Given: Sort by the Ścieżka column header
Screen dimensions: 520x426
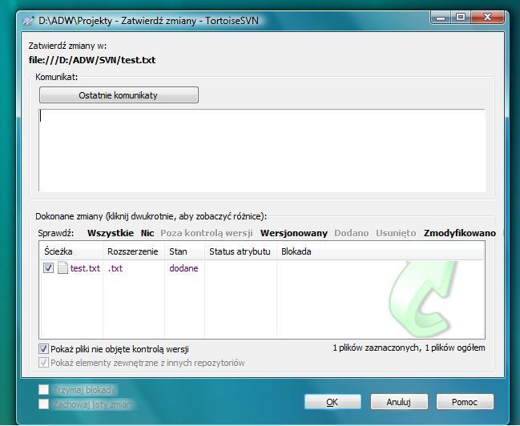Looking at the screenshot, I should point(71,251).
